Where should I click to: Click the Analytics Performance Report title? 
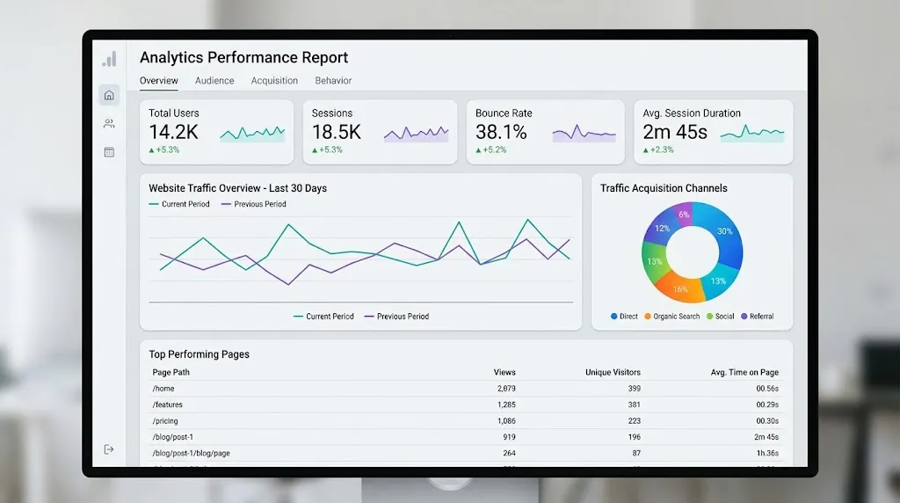[244, 57]
